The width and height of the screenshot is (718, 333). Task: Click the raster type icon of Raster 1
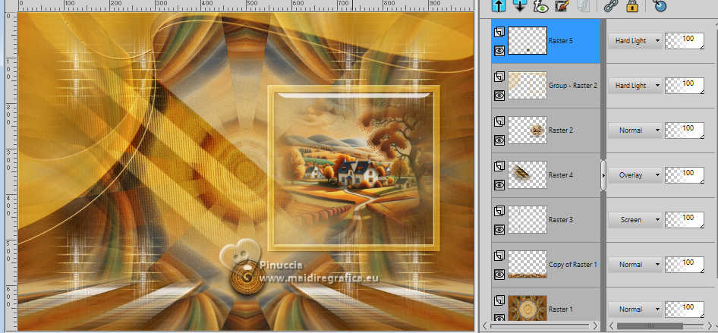pos(499,300)
